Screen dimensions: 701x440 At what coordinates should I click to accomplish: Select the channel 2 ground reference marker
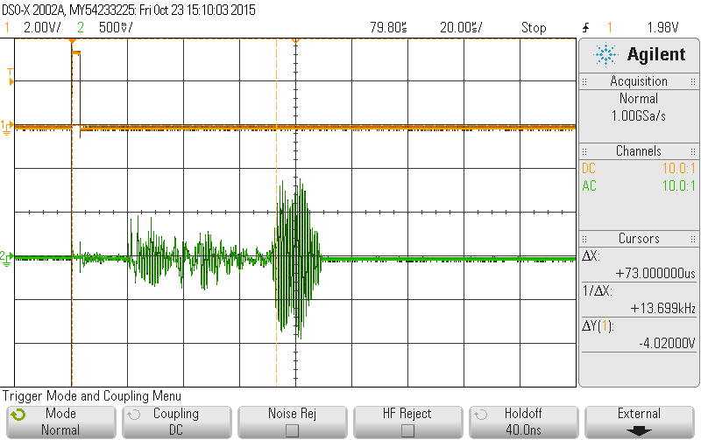[7, 258]
